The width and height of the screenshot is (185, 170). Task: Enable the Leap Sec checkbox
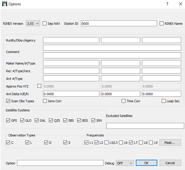pyautogui.click(x=163, y=101)
